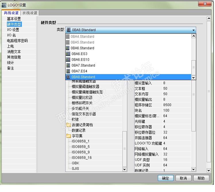Confirm with the 确定 button
The image size is (215, 192).
point(166,178)
